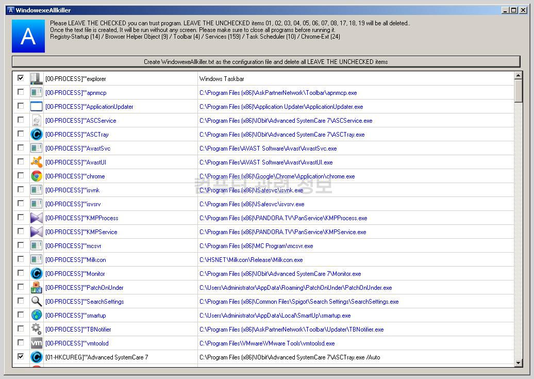This screenshot has height=379, width=534.
Task: Check the KMPProcess checkbox
Action: tap(21, 218)
